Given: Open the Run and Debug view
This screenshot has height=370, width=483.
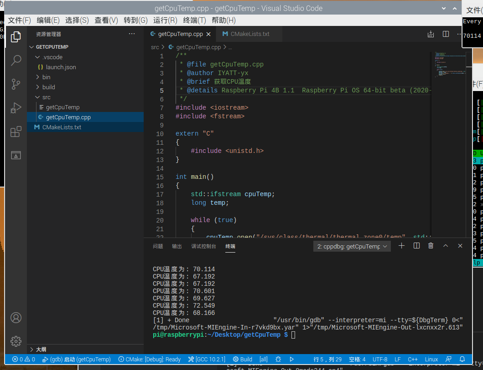Looking at the screenshot, I should pyautogui.click(x=16, y=108).
